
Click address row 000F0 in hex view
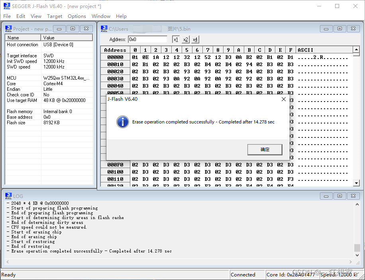pyautogui.click(x=115, y=165)
